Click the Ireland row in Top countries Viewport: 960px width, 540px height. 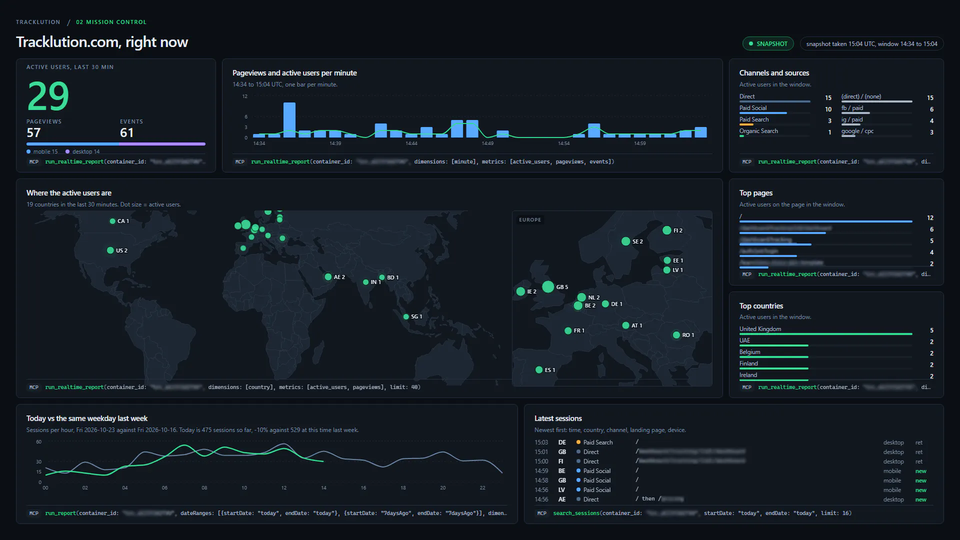[836, 376]
